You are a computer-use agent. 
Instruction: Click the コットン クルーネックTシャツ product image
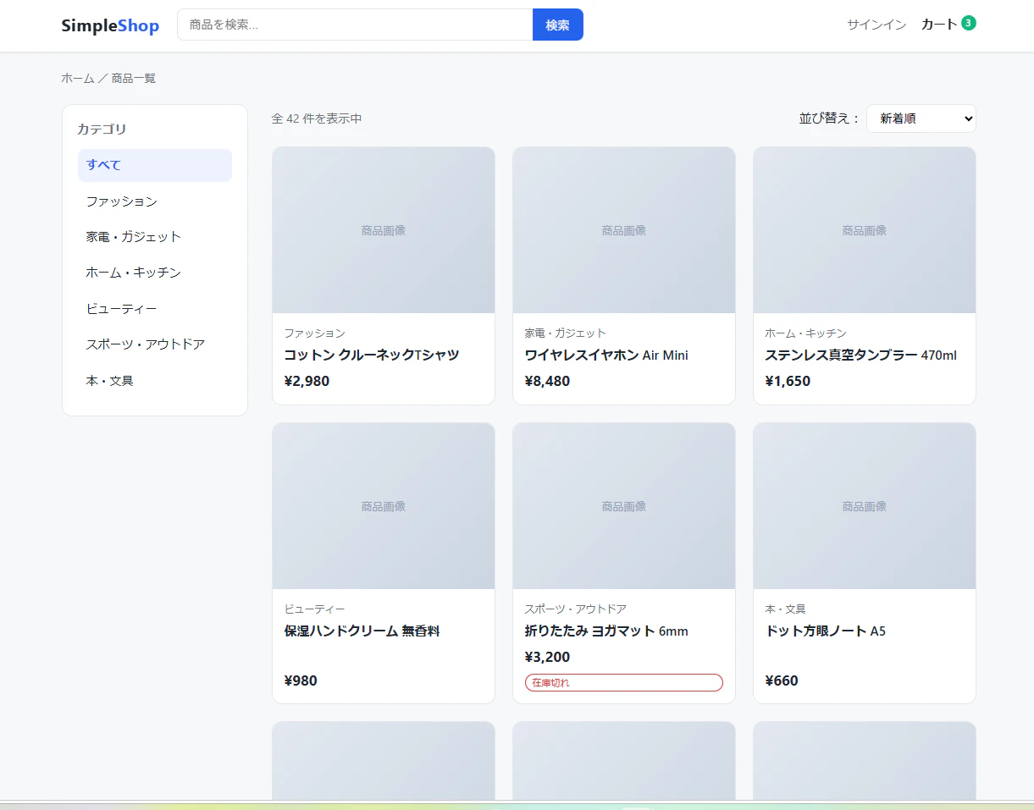[x=384, y=230]
